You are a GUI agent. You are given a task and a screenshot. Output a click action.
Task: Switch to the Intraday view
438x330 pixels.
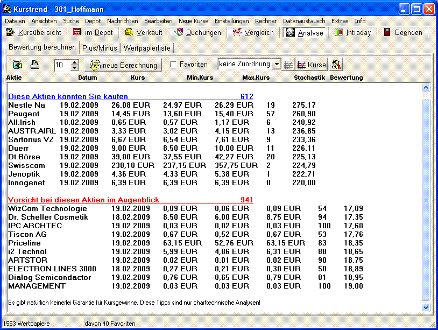click(x=353, y=32)
